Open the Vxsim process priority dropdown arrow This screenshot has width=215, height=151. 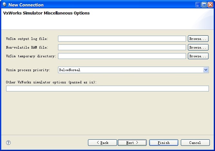(x=206, y=70)
